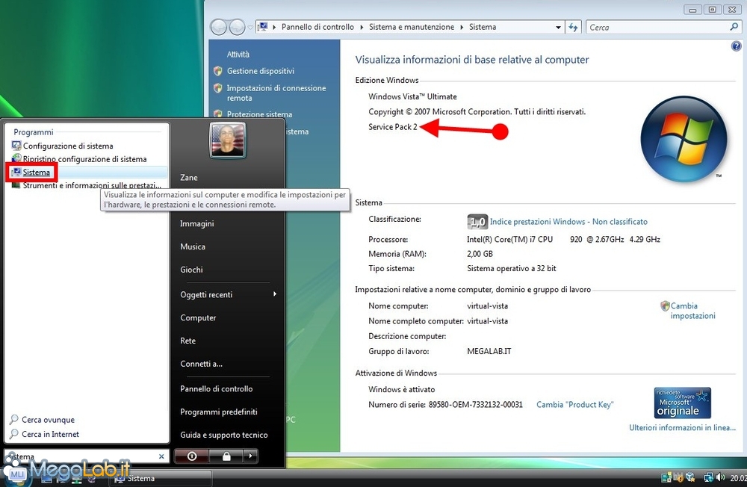
Task: Click Pannello di controllo breadcrumb
Action: (317, 27)
